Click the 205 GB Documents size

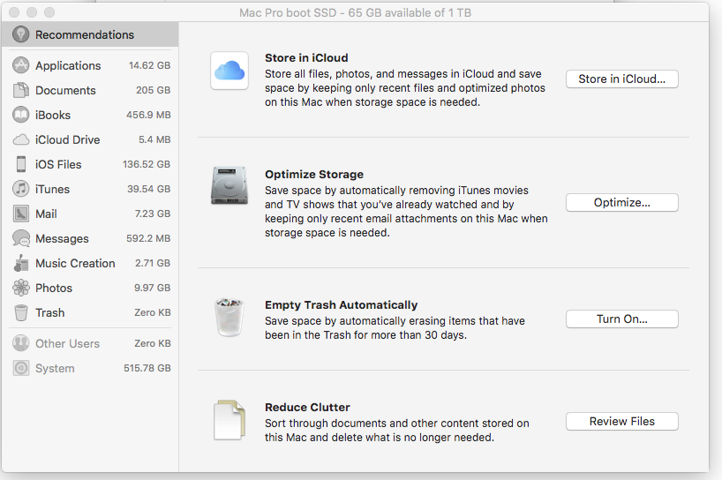click(154, 90)
